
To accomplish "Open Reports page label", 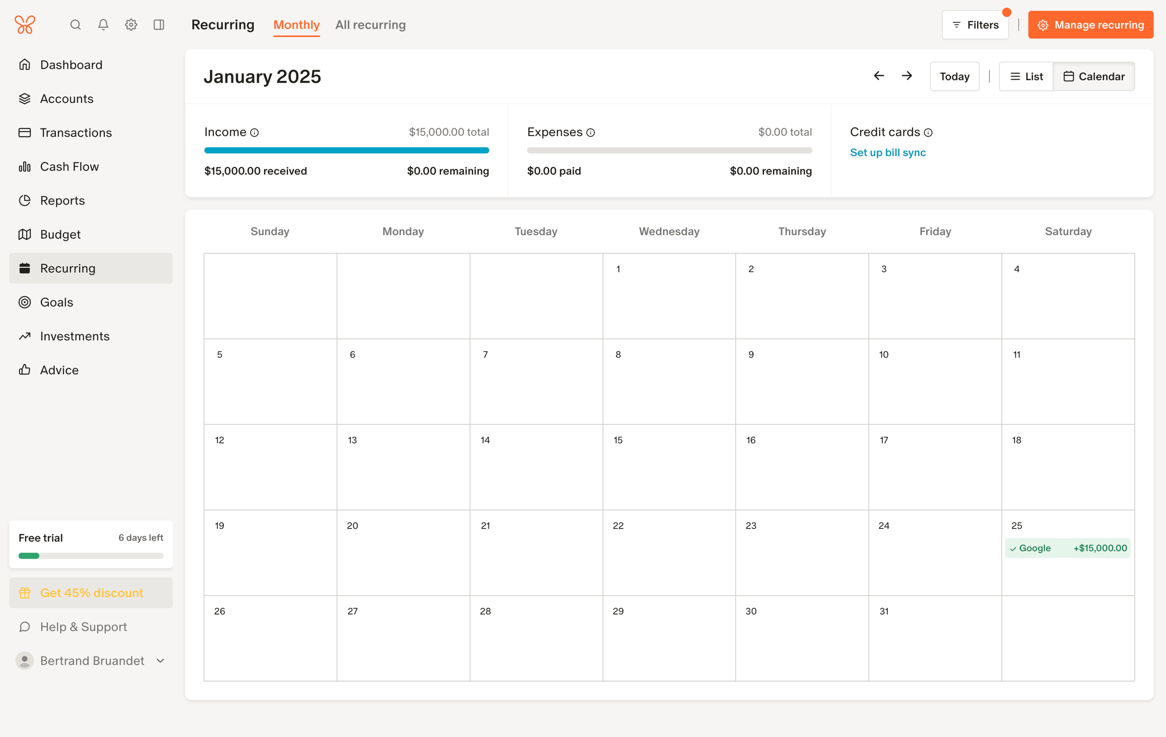I will (63, 200).
